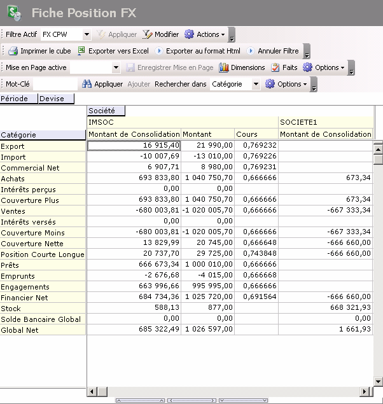Open the Actions gear dropdown menu
The width and height of the screenshot is (383, 404).
point(205,34)
